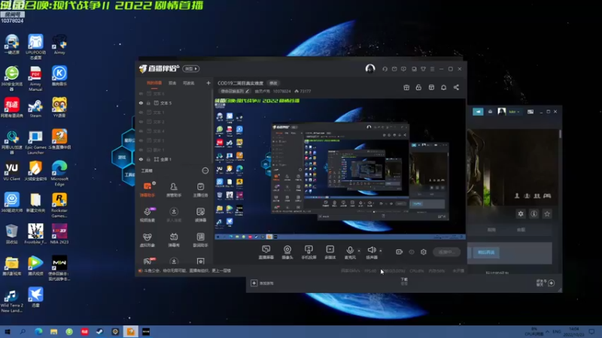602x338 pixels.
Task: Click the user avatar in Douyu title bar
Action: click(370, 68)
